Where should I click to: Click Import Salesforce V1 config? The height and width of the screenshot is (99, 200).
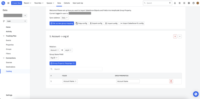coord(132,23)
